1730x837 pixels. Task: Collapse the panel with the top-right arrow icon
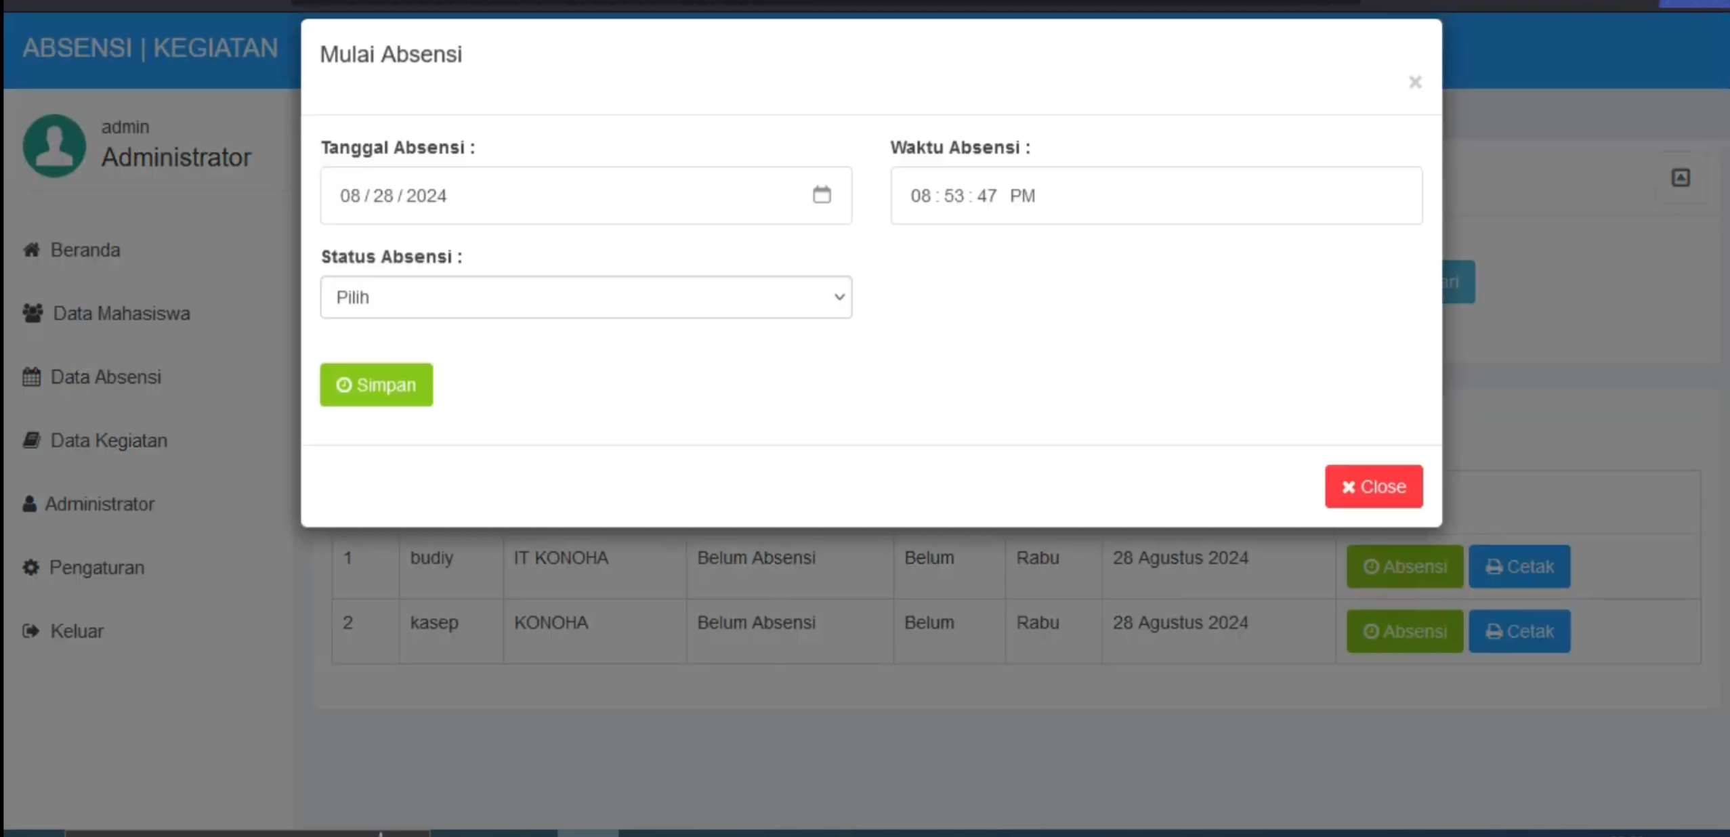coord(1681,178)
